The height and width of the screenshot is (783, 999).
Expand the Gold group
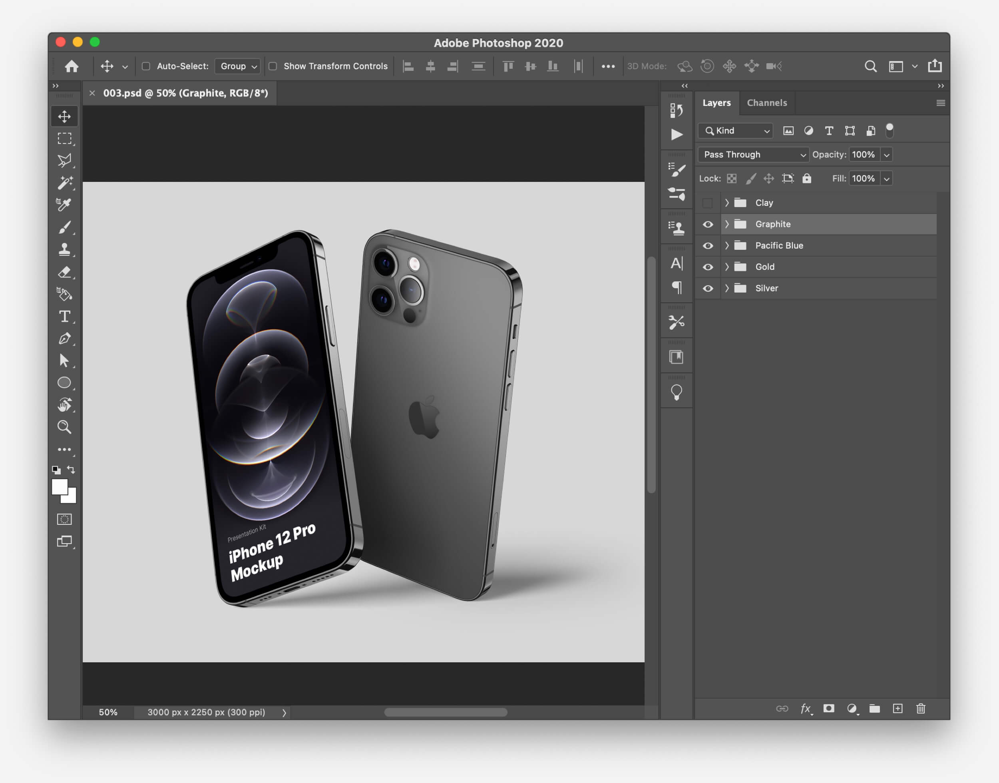coord(727,267)
